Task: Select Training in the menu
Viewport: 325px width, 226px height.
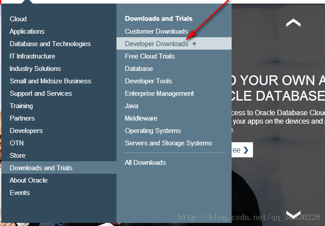Action: 21,106
